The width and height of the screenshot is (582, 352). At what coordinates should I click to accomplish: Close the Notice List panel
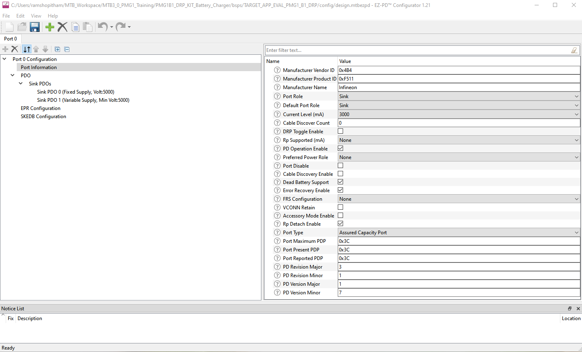tap(578, 309)
